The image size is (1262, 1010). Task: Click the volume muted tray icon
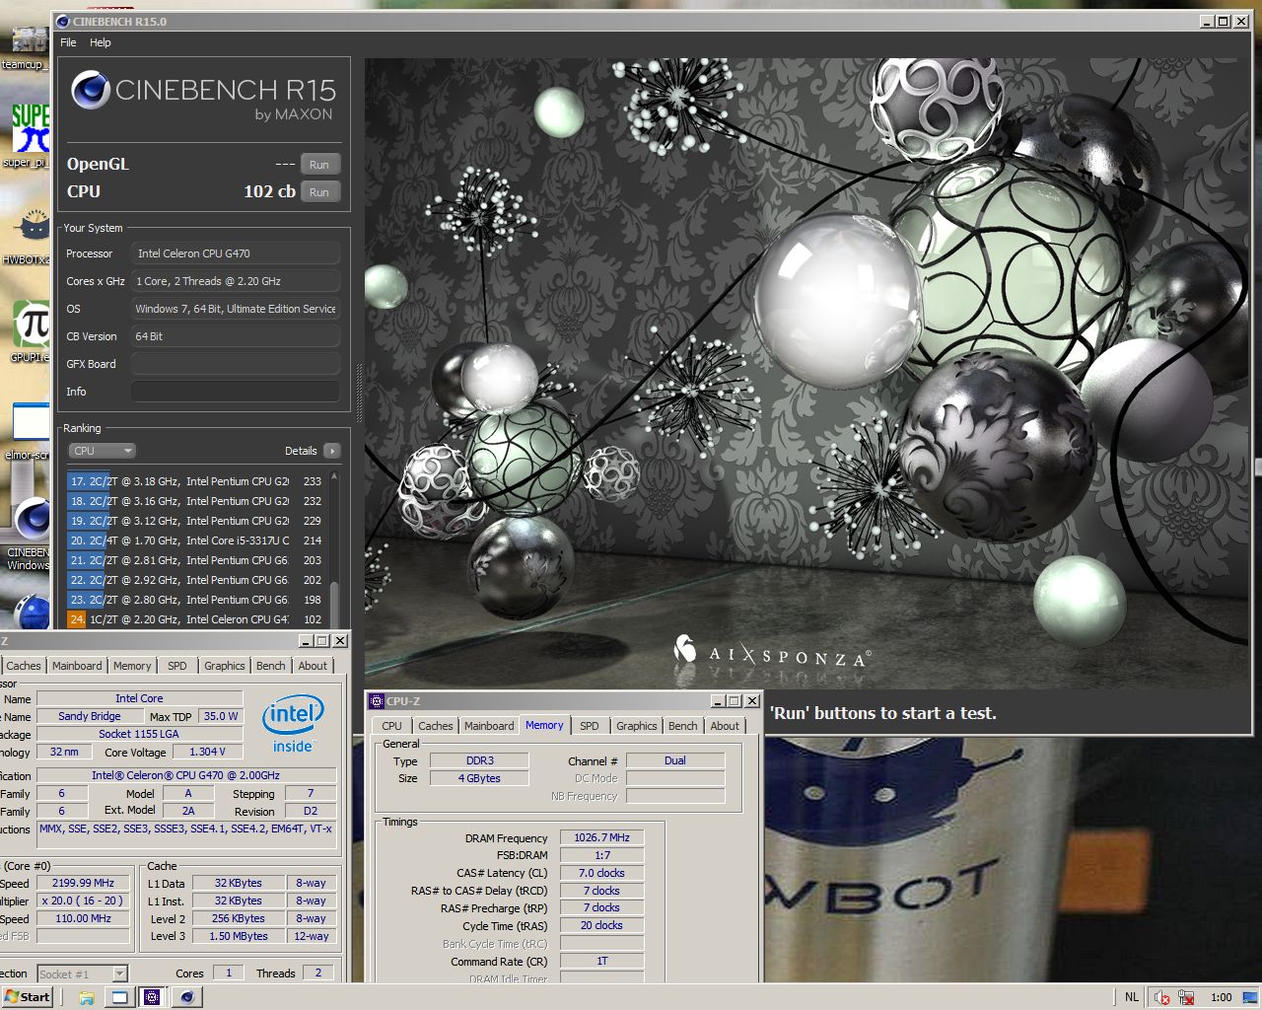click(x=1162, y=997)
